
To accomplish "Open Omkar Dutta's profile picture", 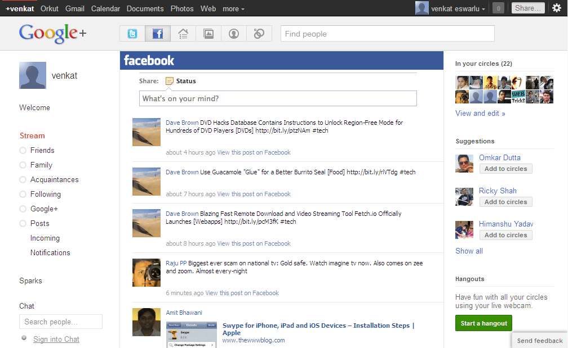I will coord(464,164).
